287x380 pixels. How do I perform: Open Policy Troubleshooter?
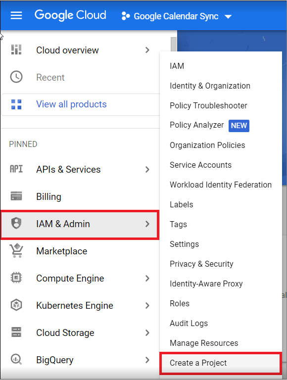tap(208, 106)
